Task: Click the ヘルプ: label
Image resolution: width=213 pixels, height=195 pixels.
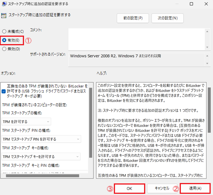Action: click(102, 73)
